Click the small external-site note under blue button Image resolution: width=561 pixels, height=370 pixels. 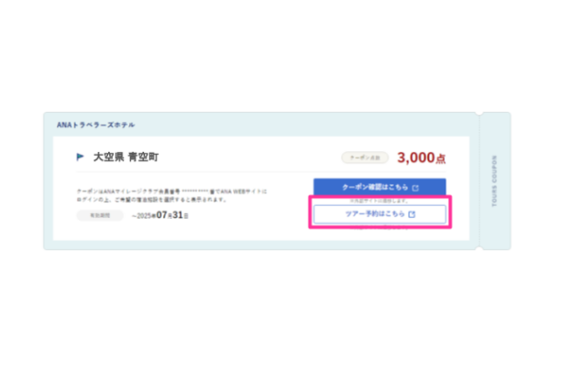pyautogui.click(x=379, y=201)
